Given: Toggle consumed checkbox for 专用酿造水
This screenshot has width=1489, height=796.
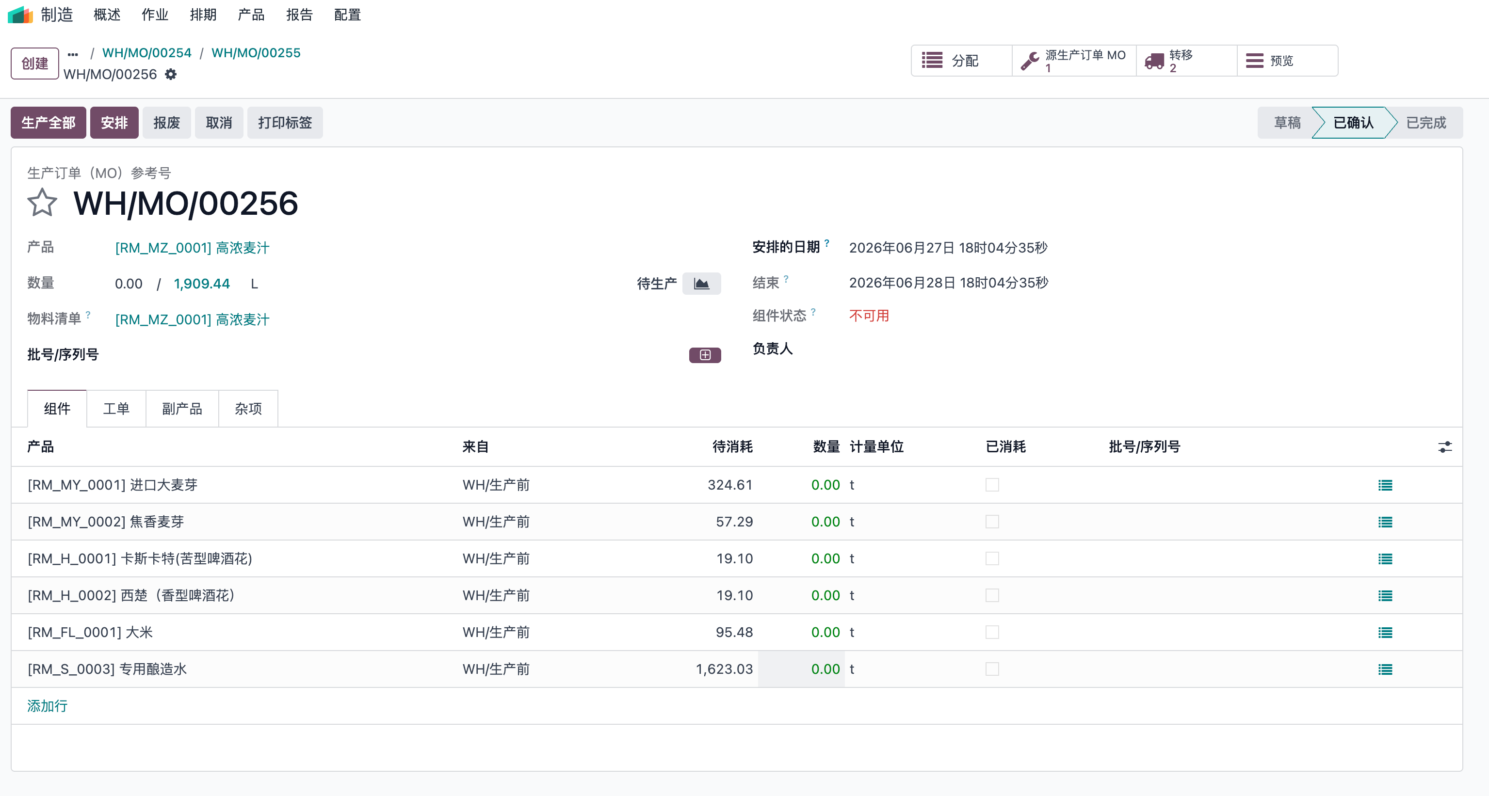Looking at the screenshot, I should point(992,669).
